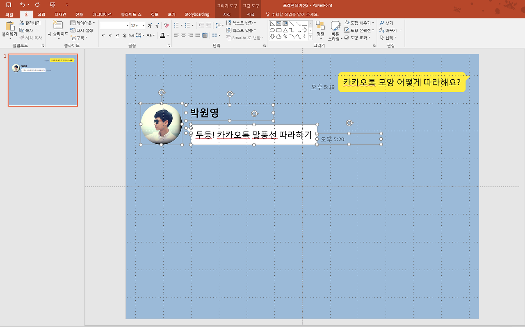Open the 그림 도구 서식 (Picture Format) tab
This screenshot has height=327, width=525.
click(x=251, y=14)
